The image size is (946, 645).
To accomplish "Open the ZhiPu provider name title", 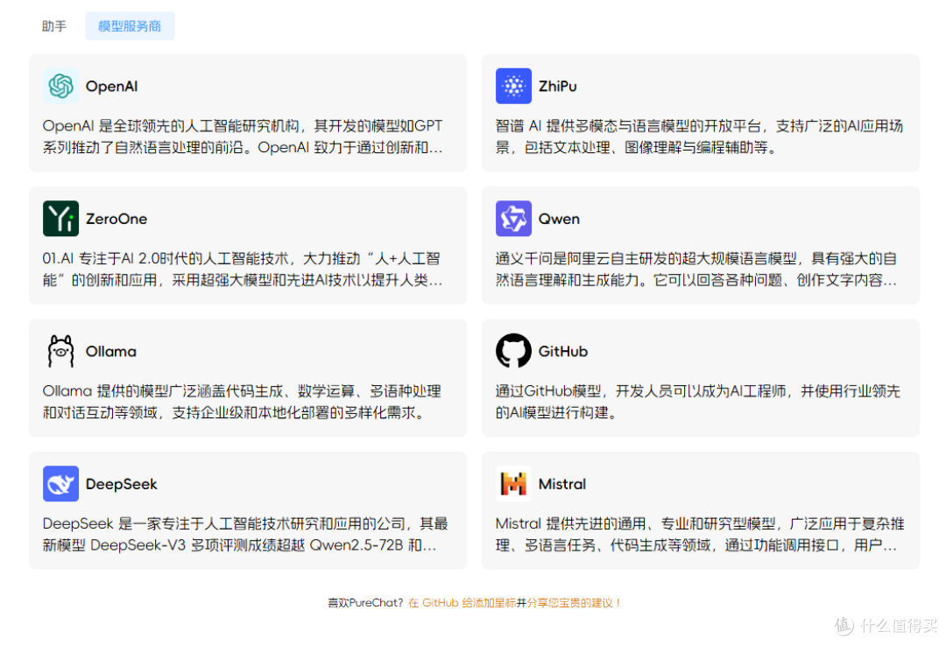I will click(557, 86).
